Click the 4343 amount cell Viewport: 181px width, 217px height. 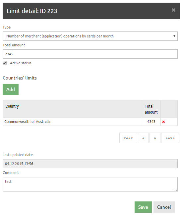click(151, 122)
